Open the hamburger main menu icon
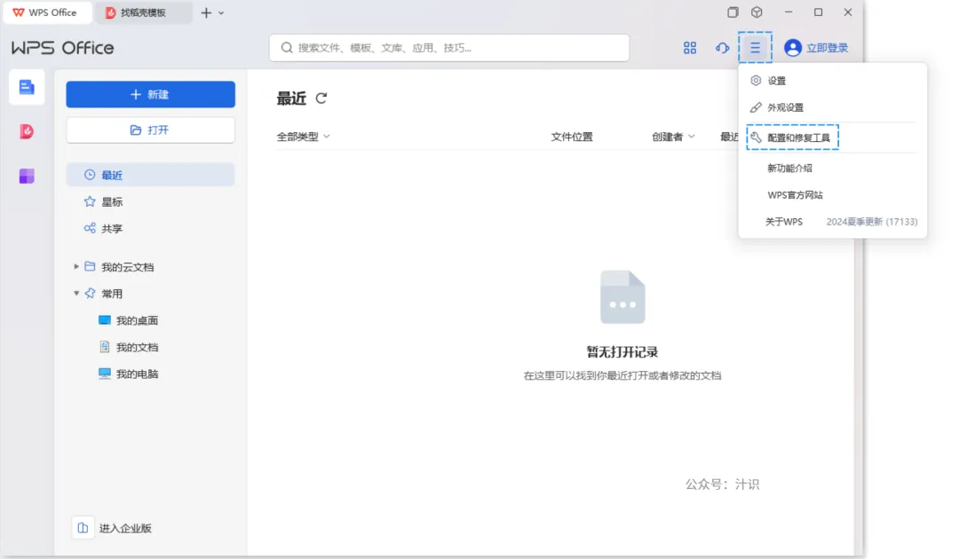Viewport: 959px width, 559px height. (756, 48)
